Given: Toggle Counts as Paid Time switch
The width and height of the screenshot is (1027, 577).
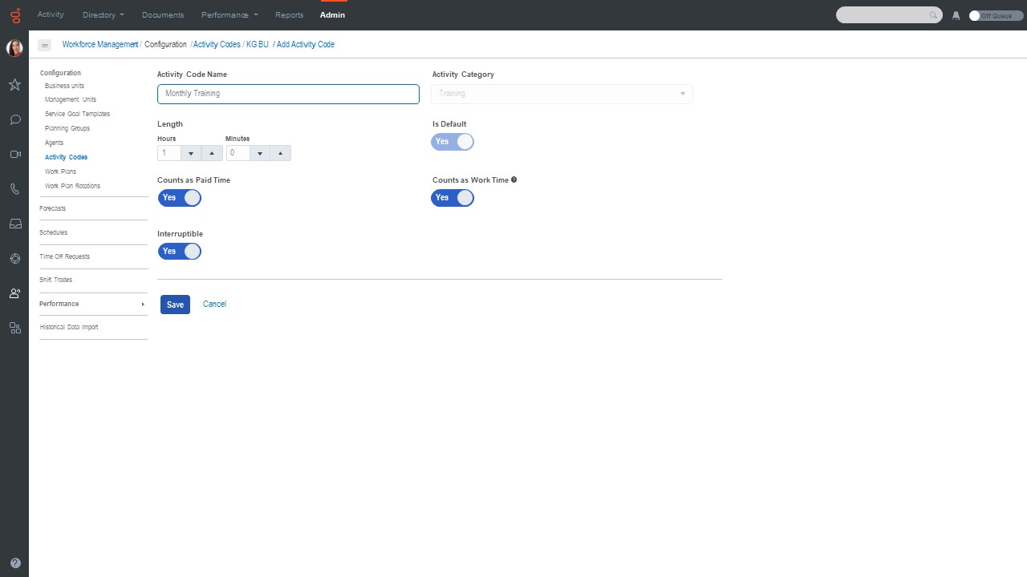Looking at the screenshot, I should click(x=179, y=198).
